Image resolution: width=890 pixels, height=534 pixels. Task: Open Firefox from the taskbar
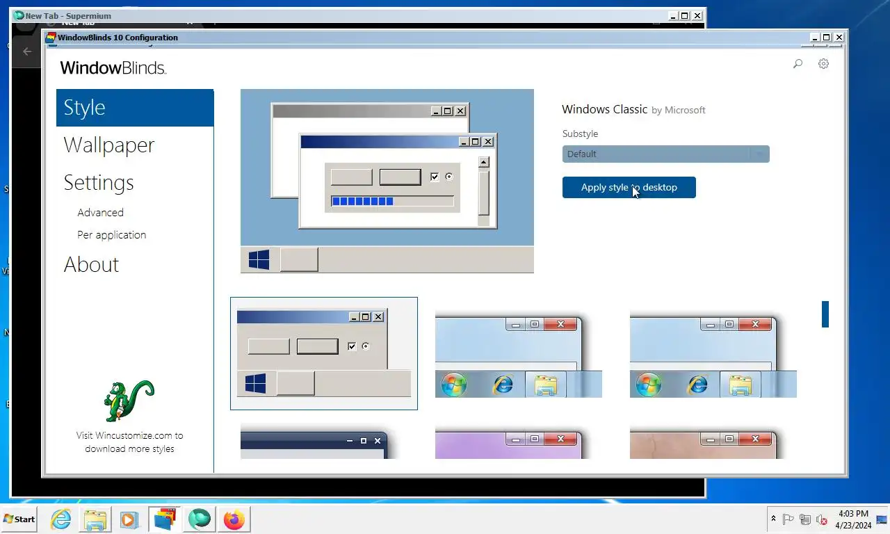[x=234, y=519]
